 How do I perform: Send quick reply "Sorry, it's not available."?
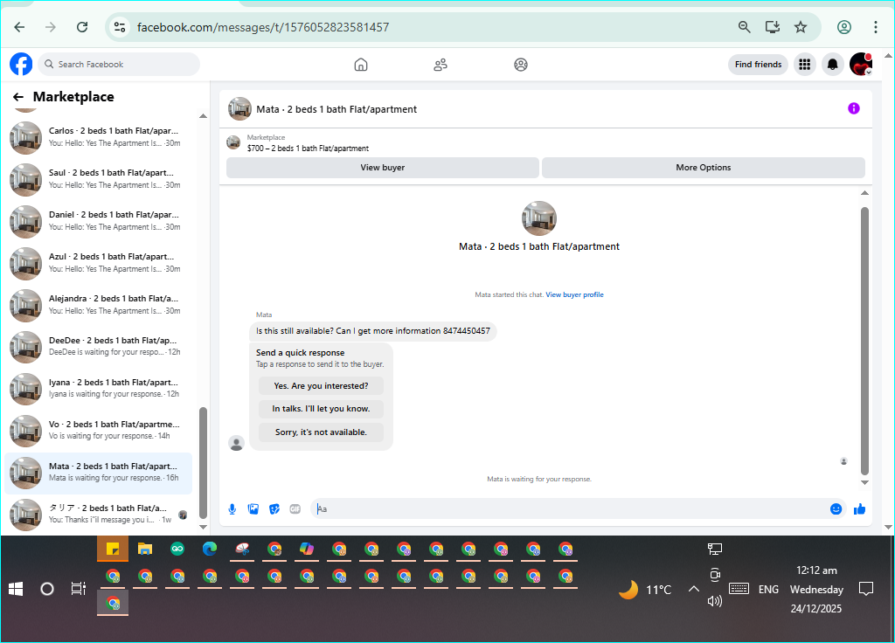click(x=321, y=432)
